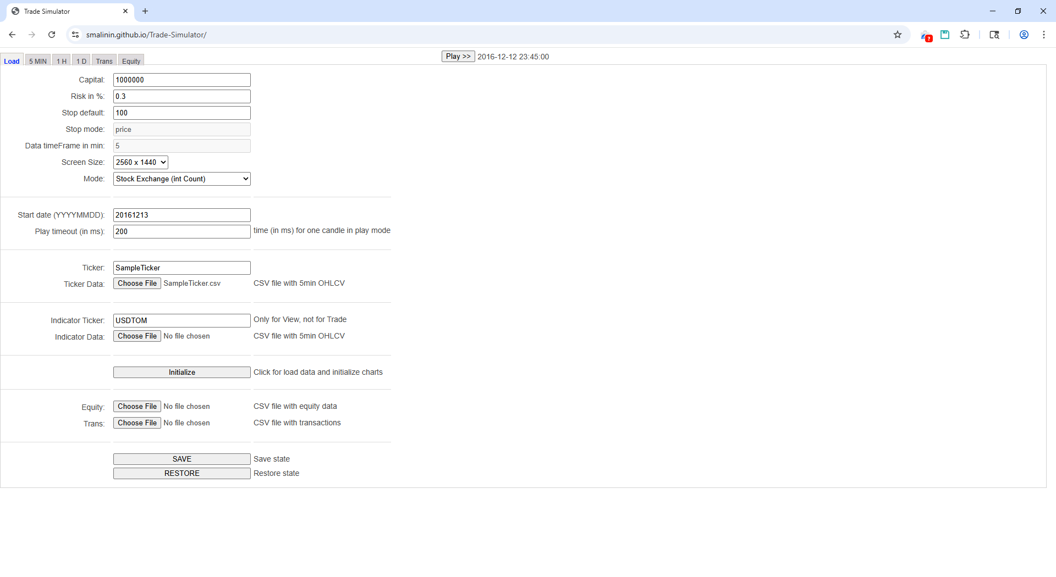Open the Equity tab
The image size is (1056, 577).
coord(131,60)
